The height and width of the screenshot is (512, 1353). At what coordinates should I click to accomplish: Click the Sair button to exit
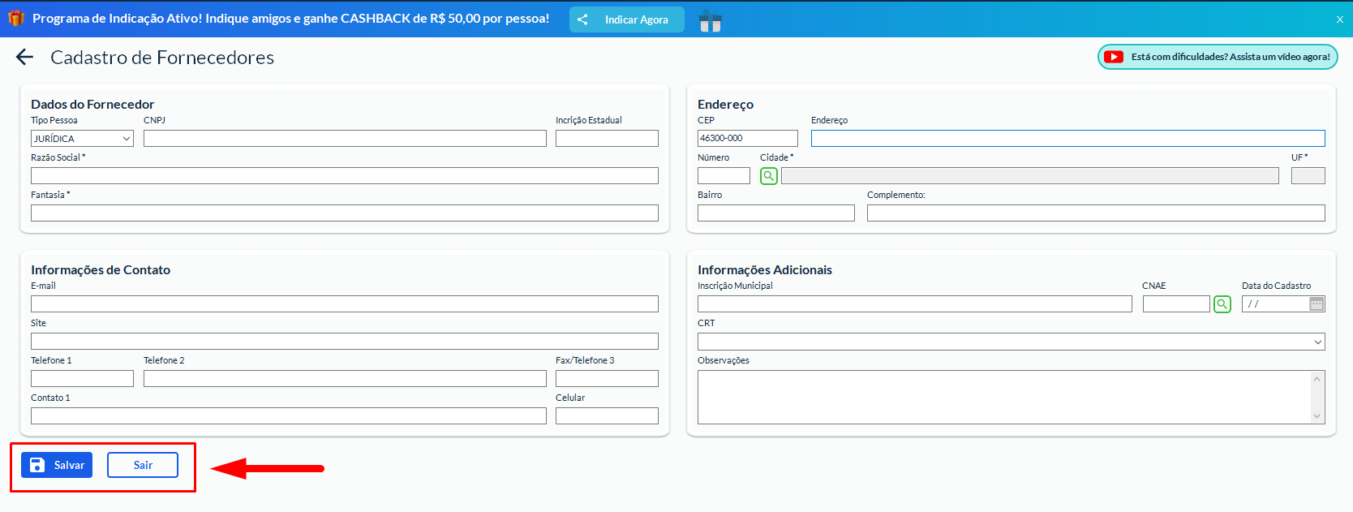pos(143,465)
